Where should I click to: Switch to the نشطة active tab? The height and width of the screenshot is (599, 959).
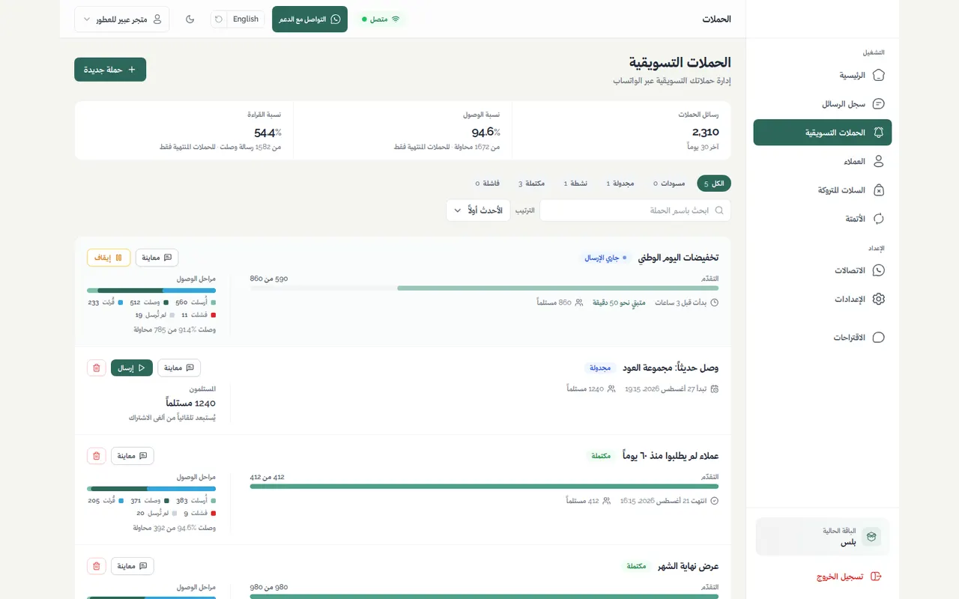click(576, 183)
